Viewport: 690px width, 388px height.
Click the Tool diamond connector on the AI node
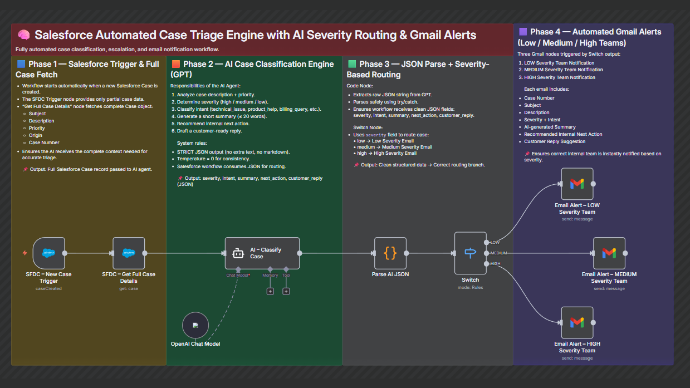pyautogui.click(x=286, y=269)
